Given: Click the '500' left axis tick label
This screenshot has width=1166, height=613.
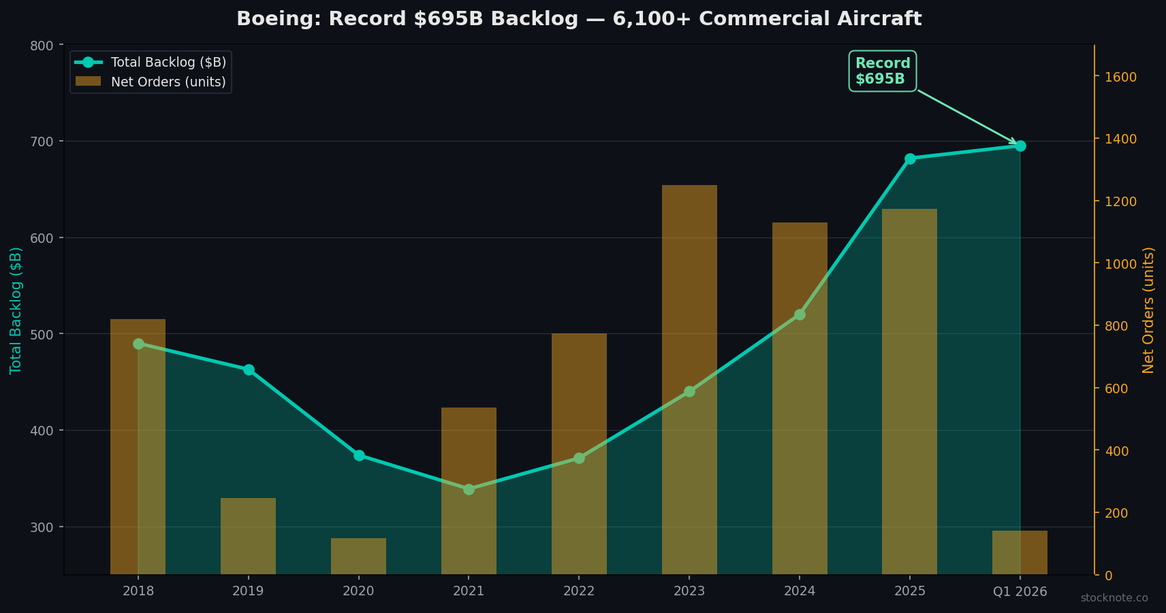Looking at the screenshot, I should (42, 334).
